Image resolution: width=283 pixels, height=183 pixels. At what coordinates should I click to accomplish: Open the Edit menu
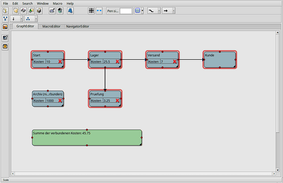(15, 3)
